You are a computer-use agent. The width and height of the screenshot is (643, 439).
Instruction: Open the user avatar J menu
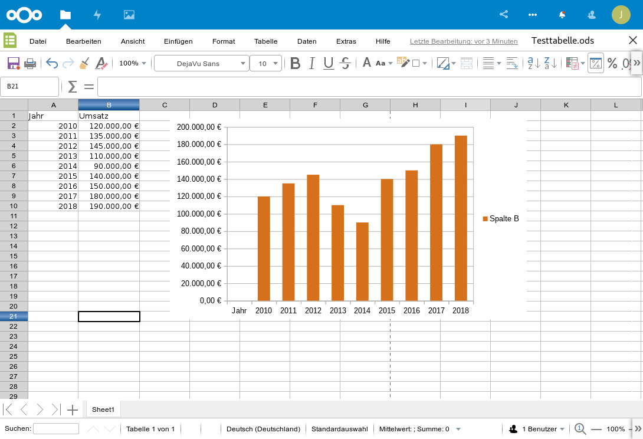tap(621, 15)
